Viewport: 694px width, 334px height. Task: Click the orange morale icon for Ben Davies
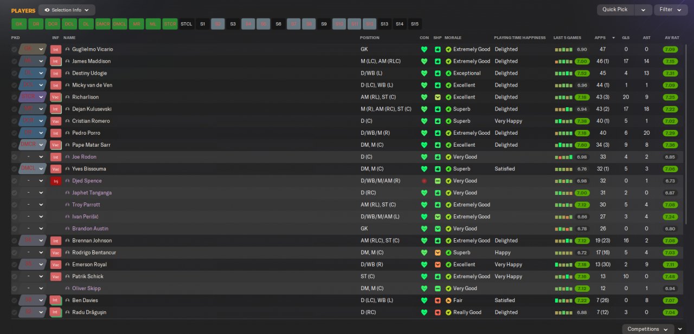coord(448,300)
